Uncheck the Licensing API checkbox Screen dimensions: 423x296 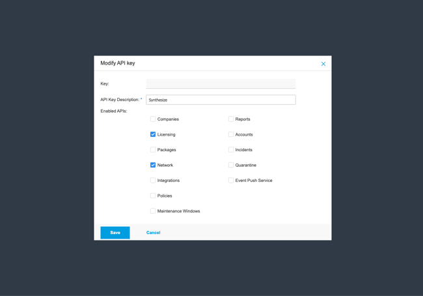coord(153,134)
